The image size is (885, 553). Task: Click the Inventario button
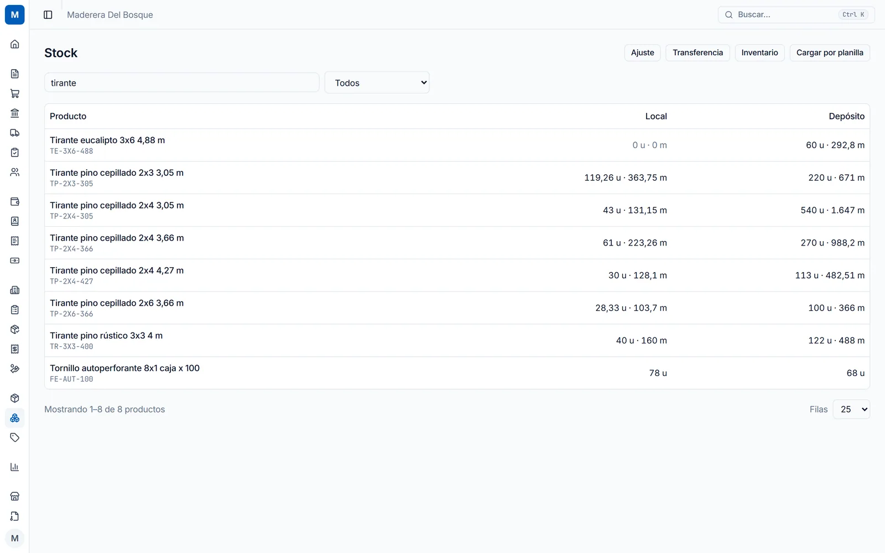759,53
